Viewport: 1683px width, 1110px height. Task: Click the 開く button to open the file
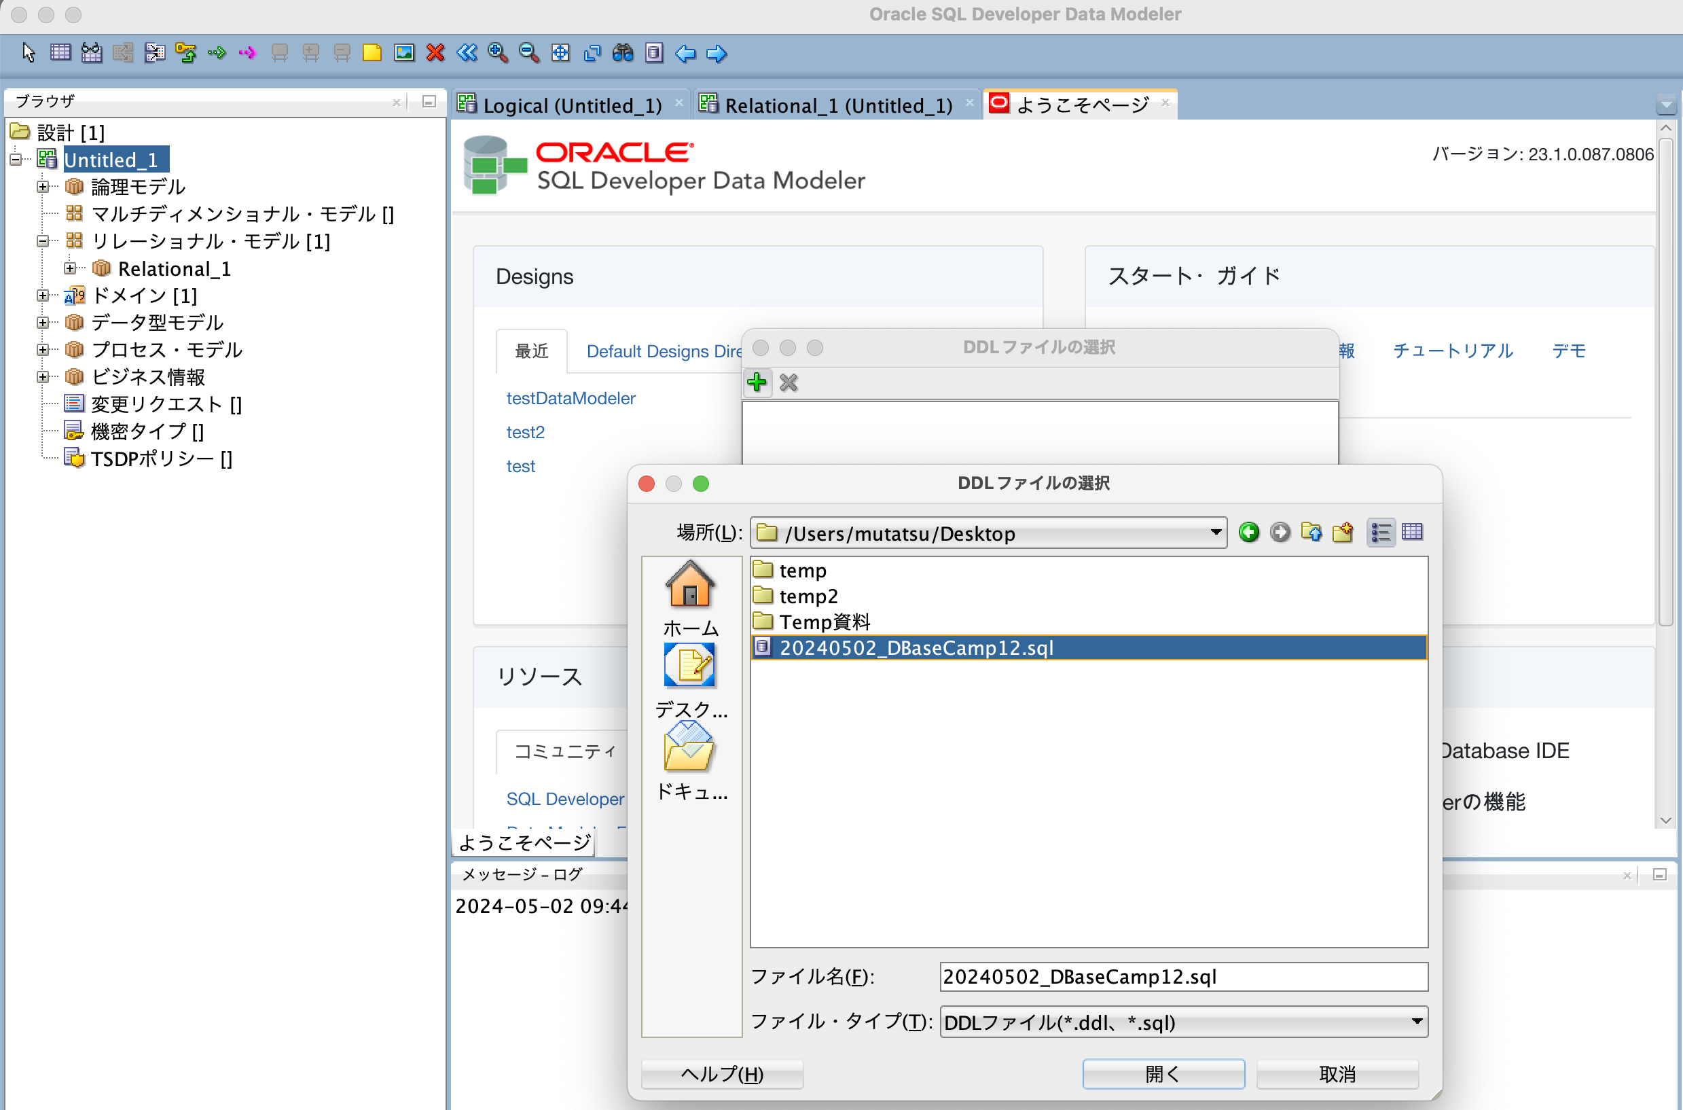click(1163, 1073)
